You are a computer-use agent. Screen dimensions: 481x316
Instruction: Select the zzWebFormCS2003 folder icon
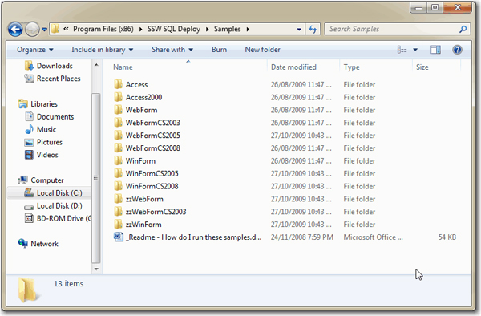(x=118, y=212)
